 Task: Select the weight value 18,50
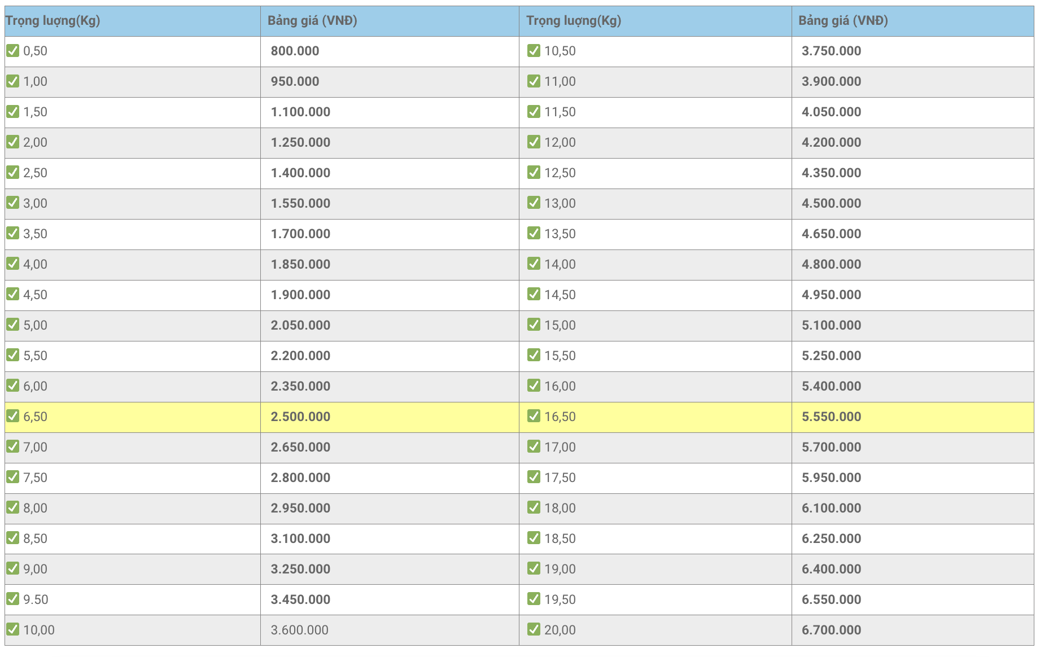(x=560, y=538)
